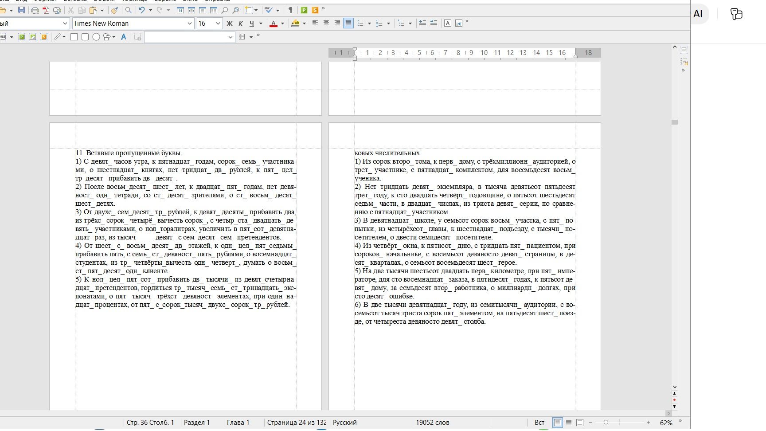The height and width of the screenshot is (431, 766).
Task: Increase the paragraph indent
Action: (x=434, y=23)
